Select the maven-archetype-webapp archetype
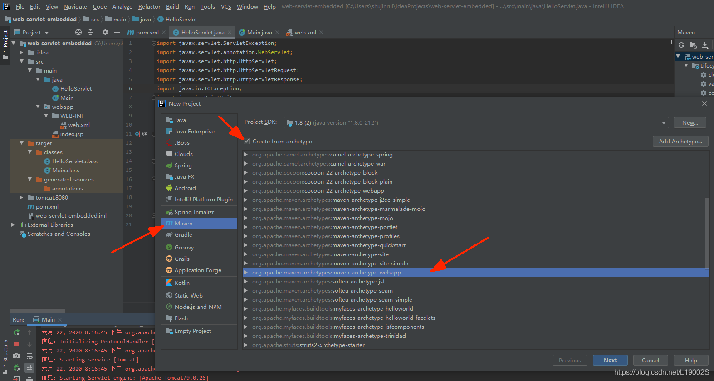Viewport: 714px width, 381px height. point(476,272)
